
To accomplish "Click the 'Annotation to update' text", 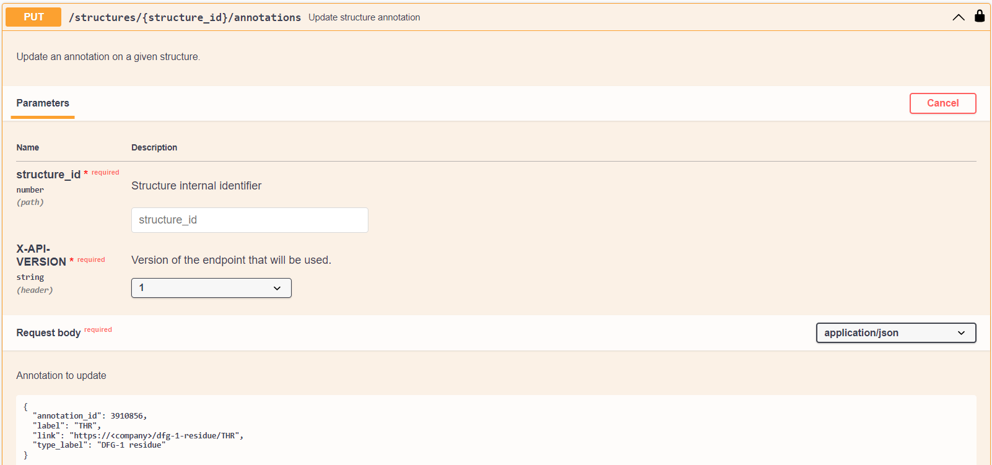I will pos(61,375).
